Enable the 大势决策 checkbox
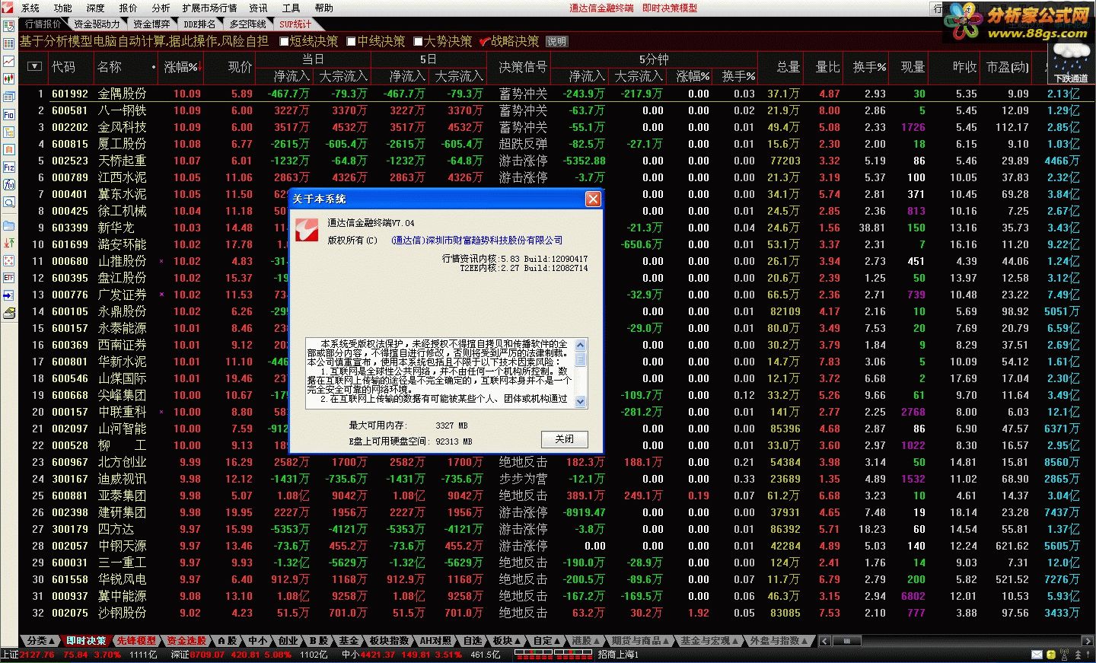 pos(418,41)
